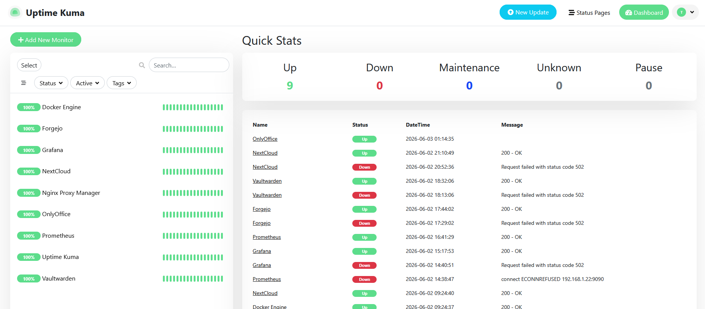Click Nginx Proxy Manager heartbeat bar

(x=193, y=193)
